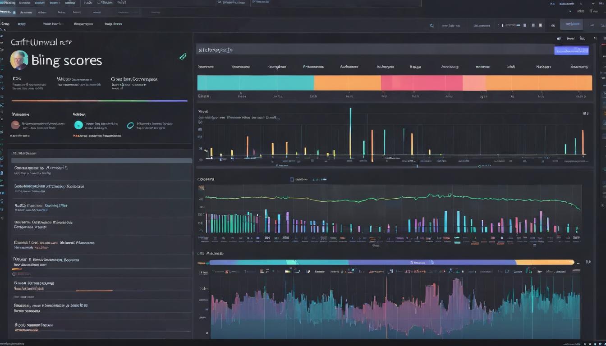Click the purple section of the timeline range bar
This screenshot has height=346, width=606.
pos(432,262)
